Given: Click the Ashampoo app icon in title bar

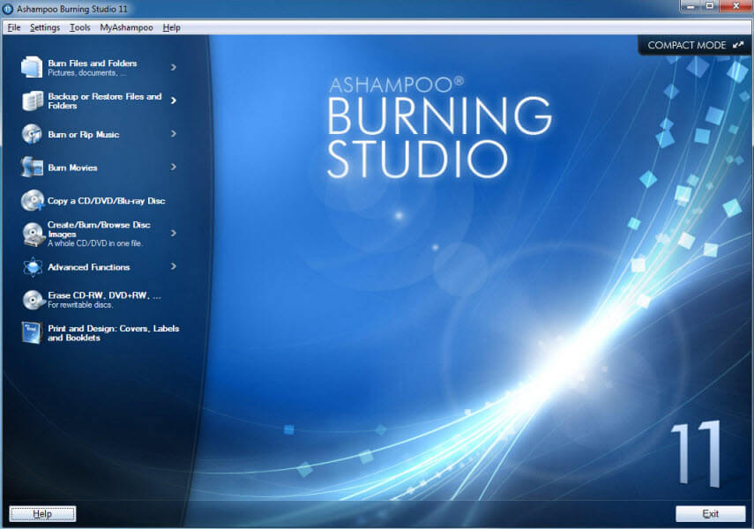Looking at the screenshot, I should click(8, 9).
